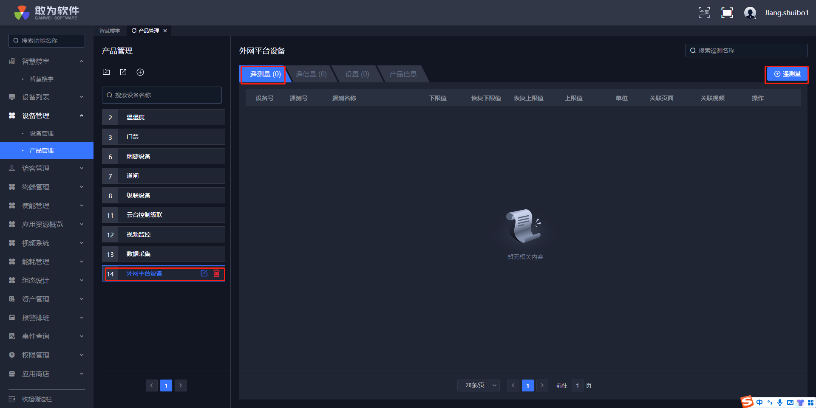Collapse the 设备管理 menu group
The height and width of the screenshot is (408, 816).
(82, 116)
